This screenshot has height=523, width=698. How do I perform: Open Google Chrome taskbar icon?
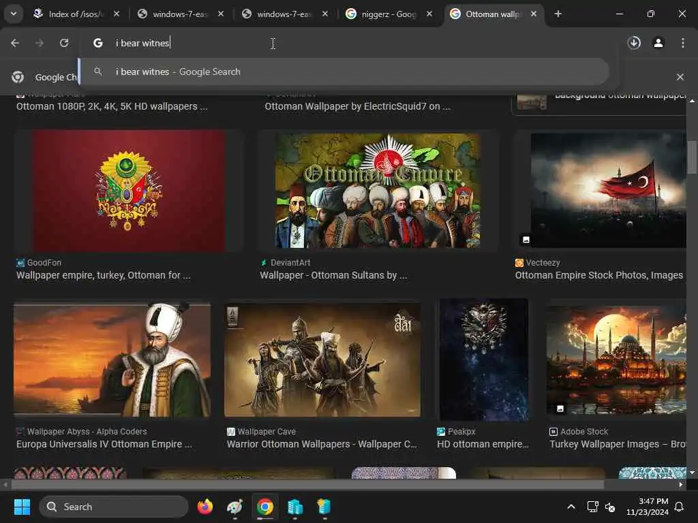265,507
